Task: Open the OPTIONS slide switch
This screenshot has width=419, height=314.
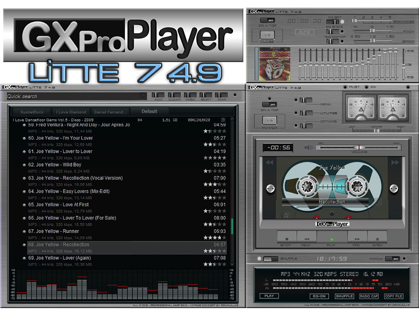Action: (x=306, y=126)
